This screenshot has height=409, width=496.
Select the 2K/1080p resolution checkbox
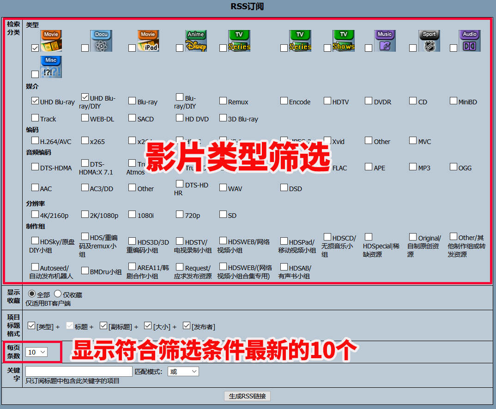pos(85,215)
